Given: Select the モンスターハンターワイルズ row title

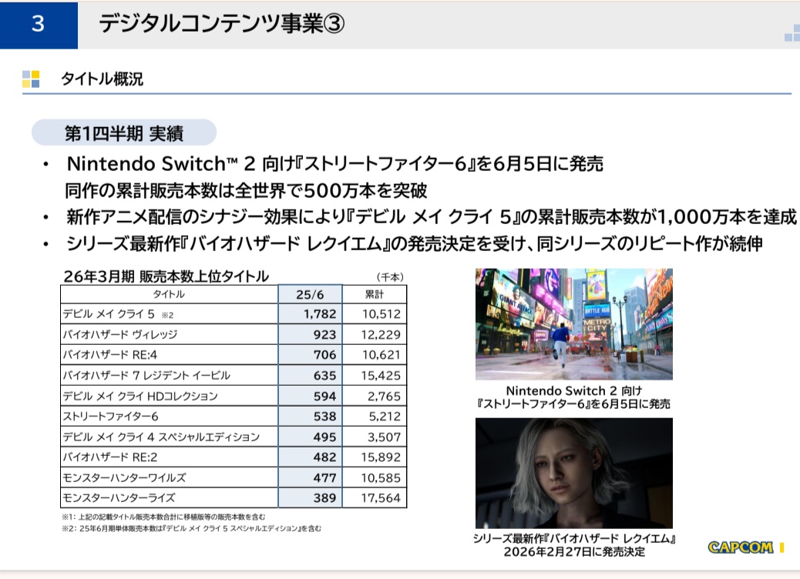Looking at the screenshot, I should tap(123, 477).
